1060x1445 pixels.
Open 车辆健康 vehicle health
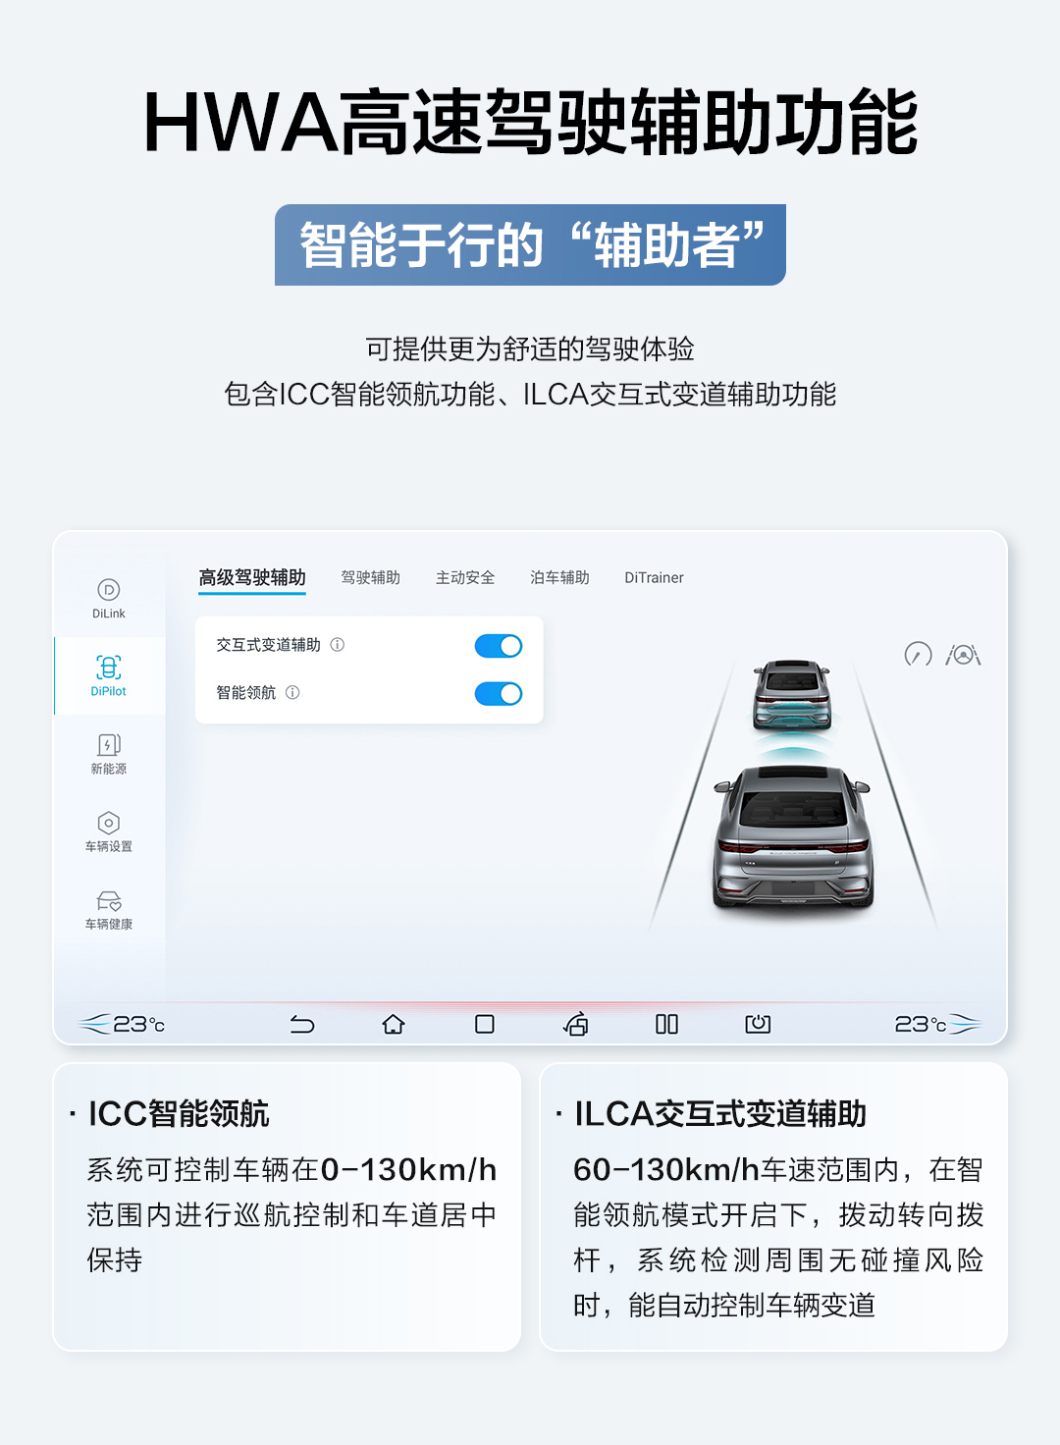click(x=109, y=910)
